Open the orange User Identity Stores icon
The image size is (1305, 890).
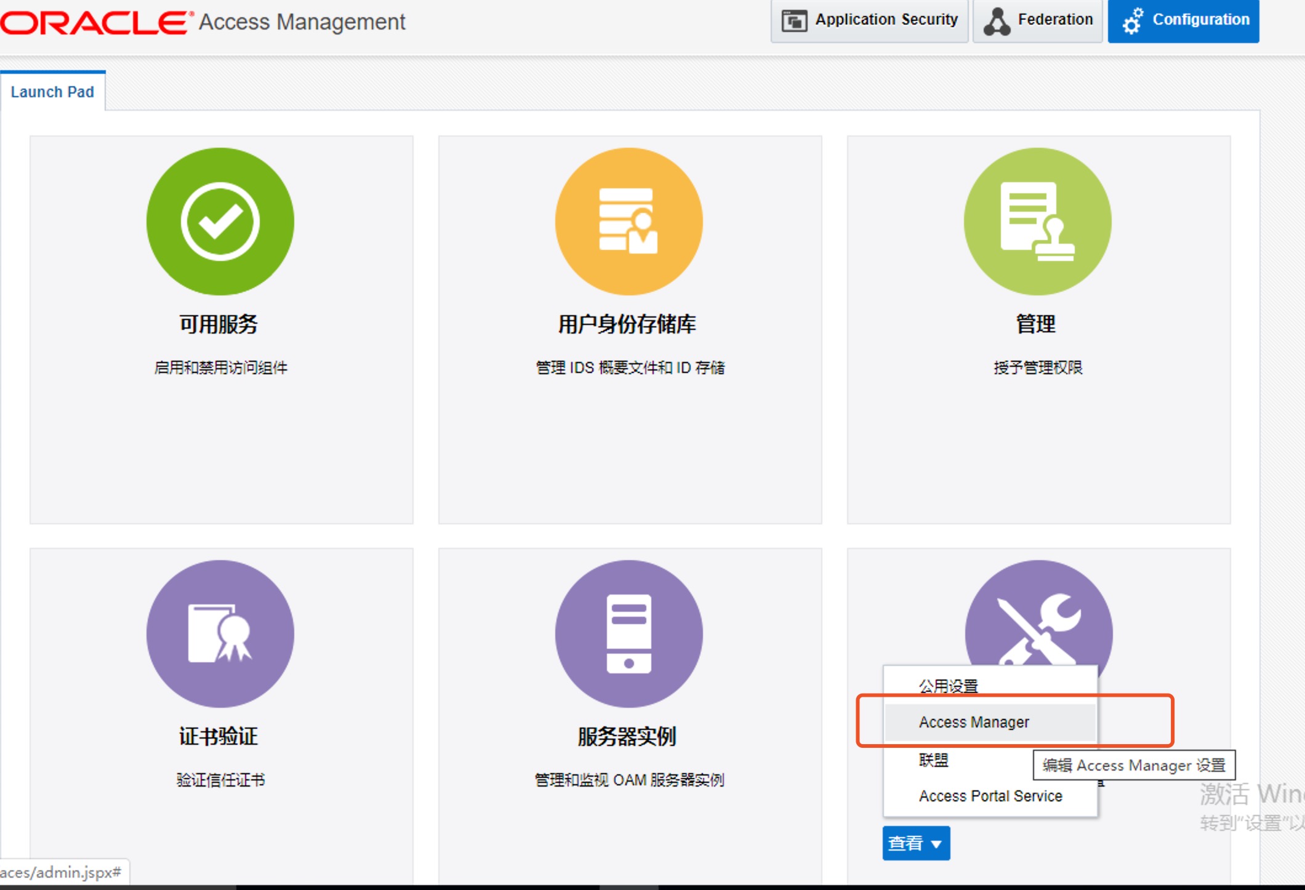(628, 222)
